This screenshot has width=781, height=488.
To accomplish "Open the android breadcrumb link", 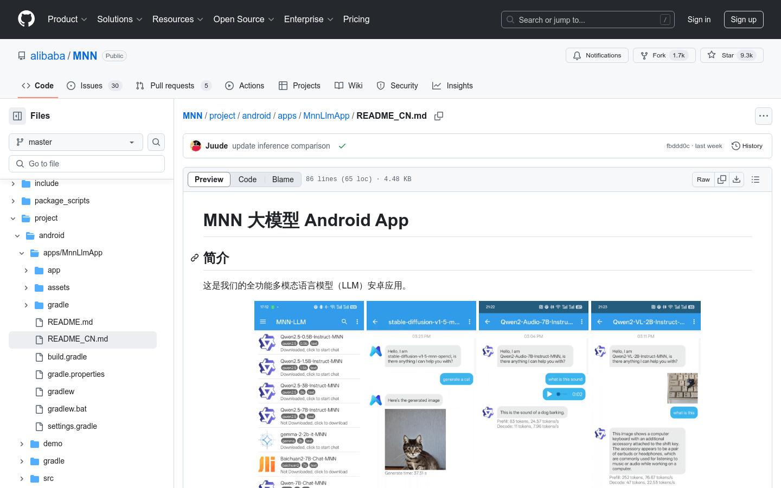I will pos(257,115).
